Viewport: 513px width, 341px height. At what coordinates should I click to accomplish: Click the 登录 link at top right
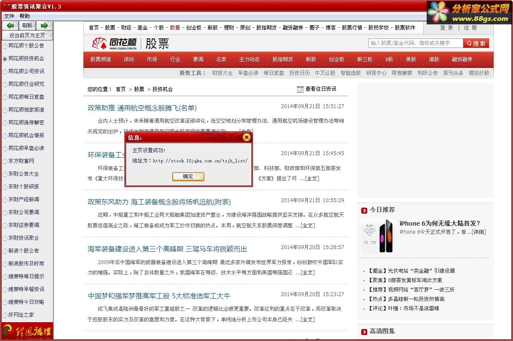pyautogui.click(x=447, y=27)
